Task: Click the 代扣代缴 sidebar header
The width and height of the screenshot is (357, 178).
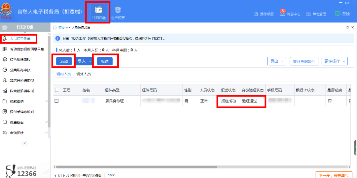Action: click(25, 27)
